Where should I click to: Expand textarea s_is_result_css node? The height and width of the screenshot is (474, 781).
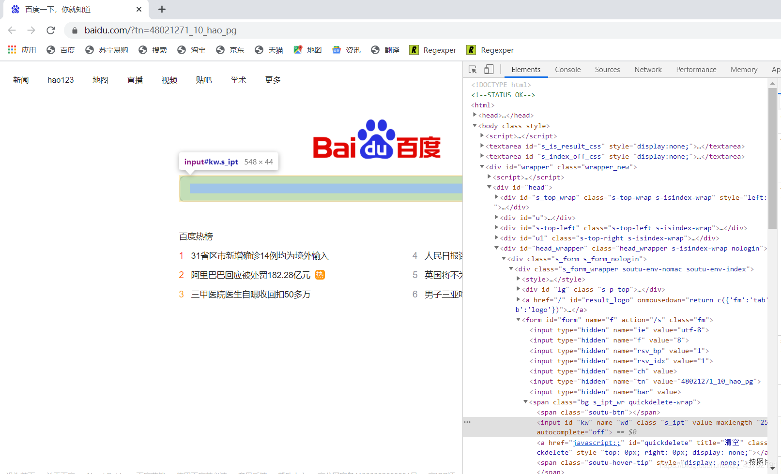pyautogui.click(x=482, y=146)
